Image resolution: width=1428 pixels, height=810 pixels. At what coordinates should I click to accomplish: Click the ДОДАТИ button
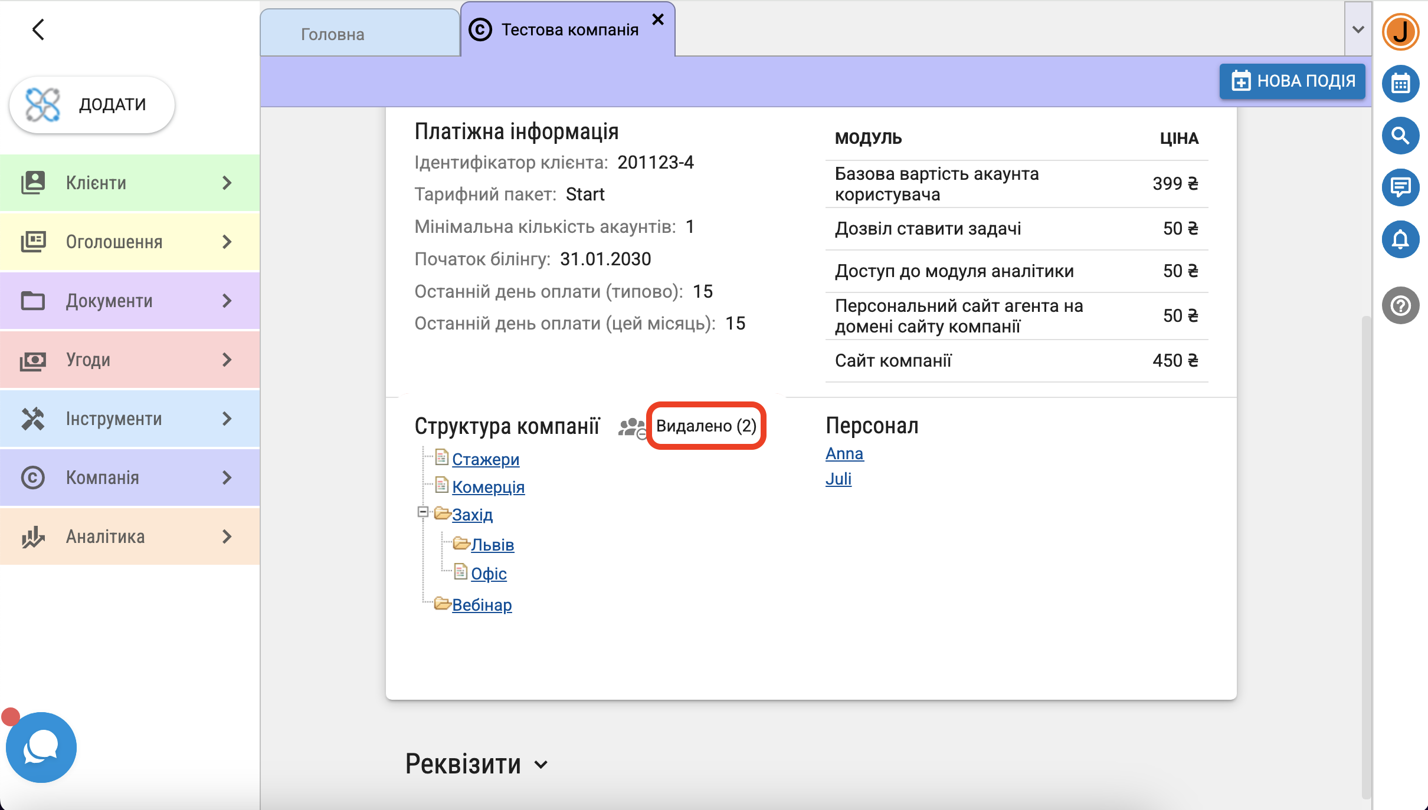93,104
